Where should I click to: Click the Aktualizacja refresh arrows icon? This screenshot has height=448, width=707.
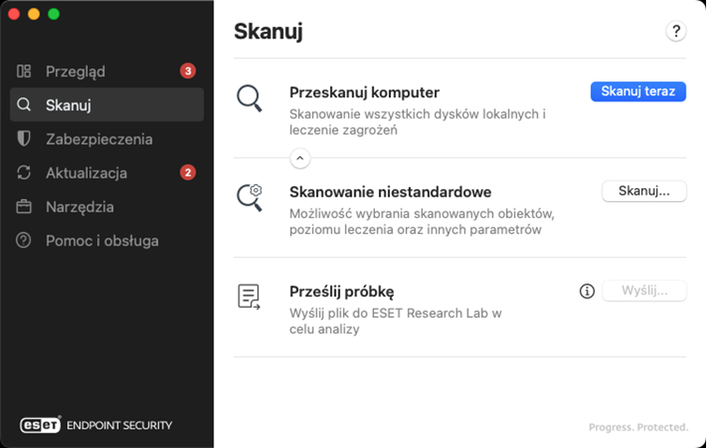pyautogui.click(x=25, y=173)
